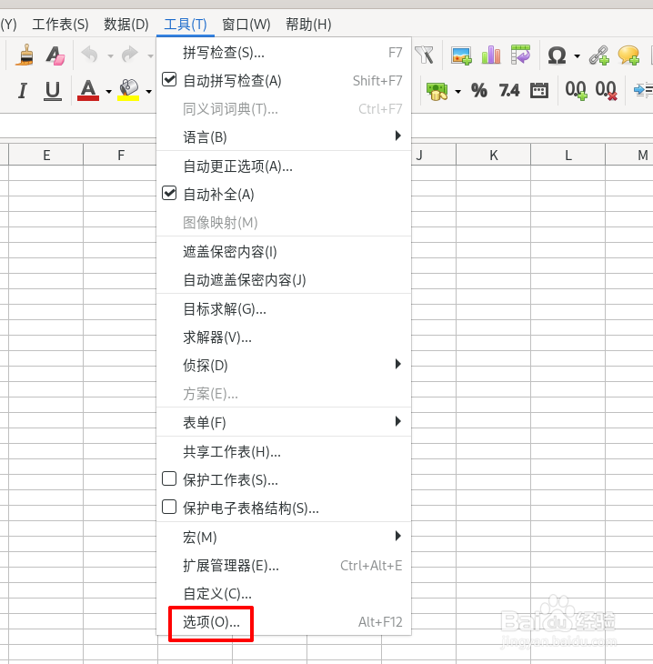The image size is (653, 664).
Task: Select column K header
Action: (x=493, y=155)
